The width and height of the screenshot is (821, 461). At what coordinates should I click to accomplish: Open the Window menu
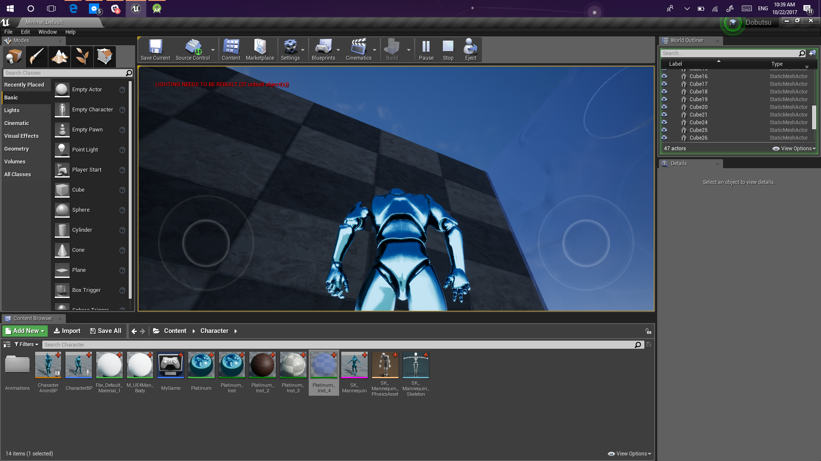47,32
